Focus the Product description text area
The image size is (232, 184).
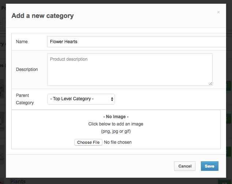pos(130,70)
